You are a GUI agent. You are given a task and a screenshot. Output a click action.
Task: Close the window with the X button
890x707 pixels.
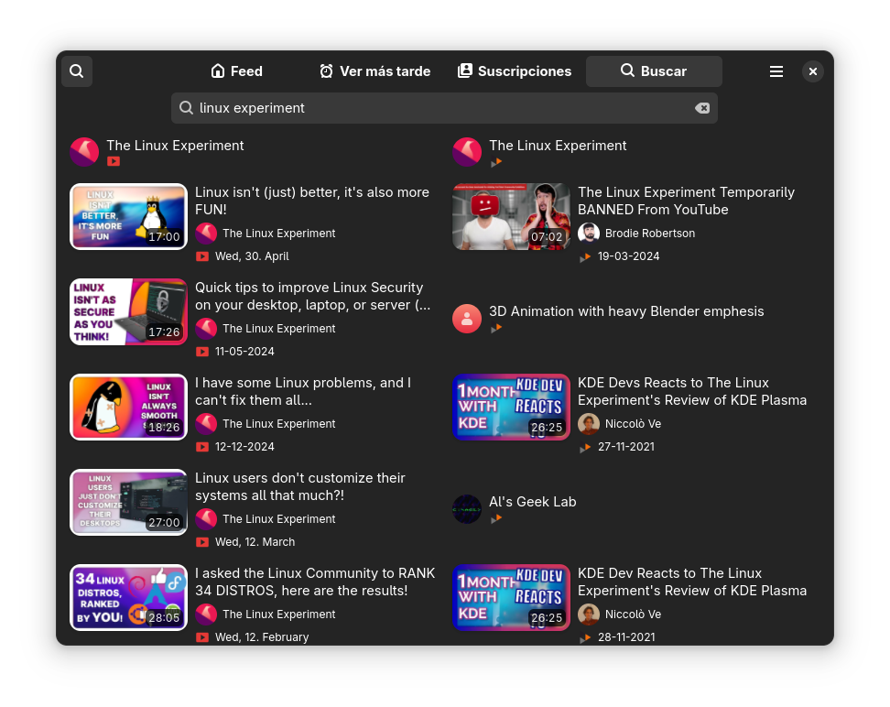[x=813, y=71]
